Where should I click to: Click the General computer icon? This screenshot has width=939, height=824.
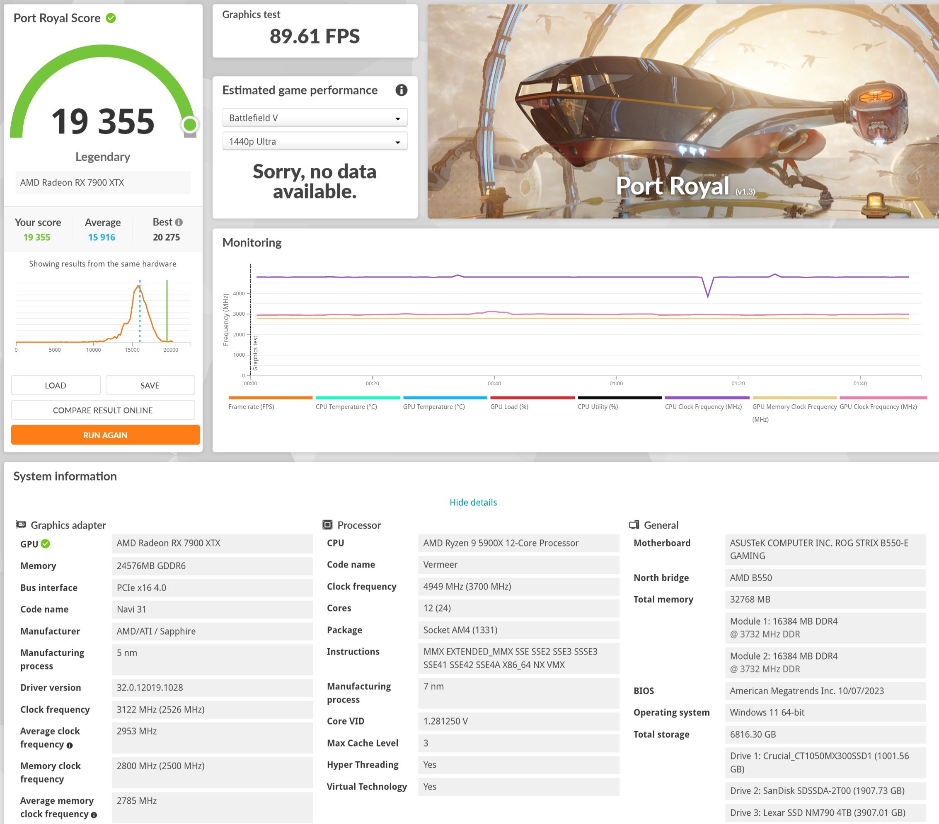pyautogui.click(x=634, y=524)
